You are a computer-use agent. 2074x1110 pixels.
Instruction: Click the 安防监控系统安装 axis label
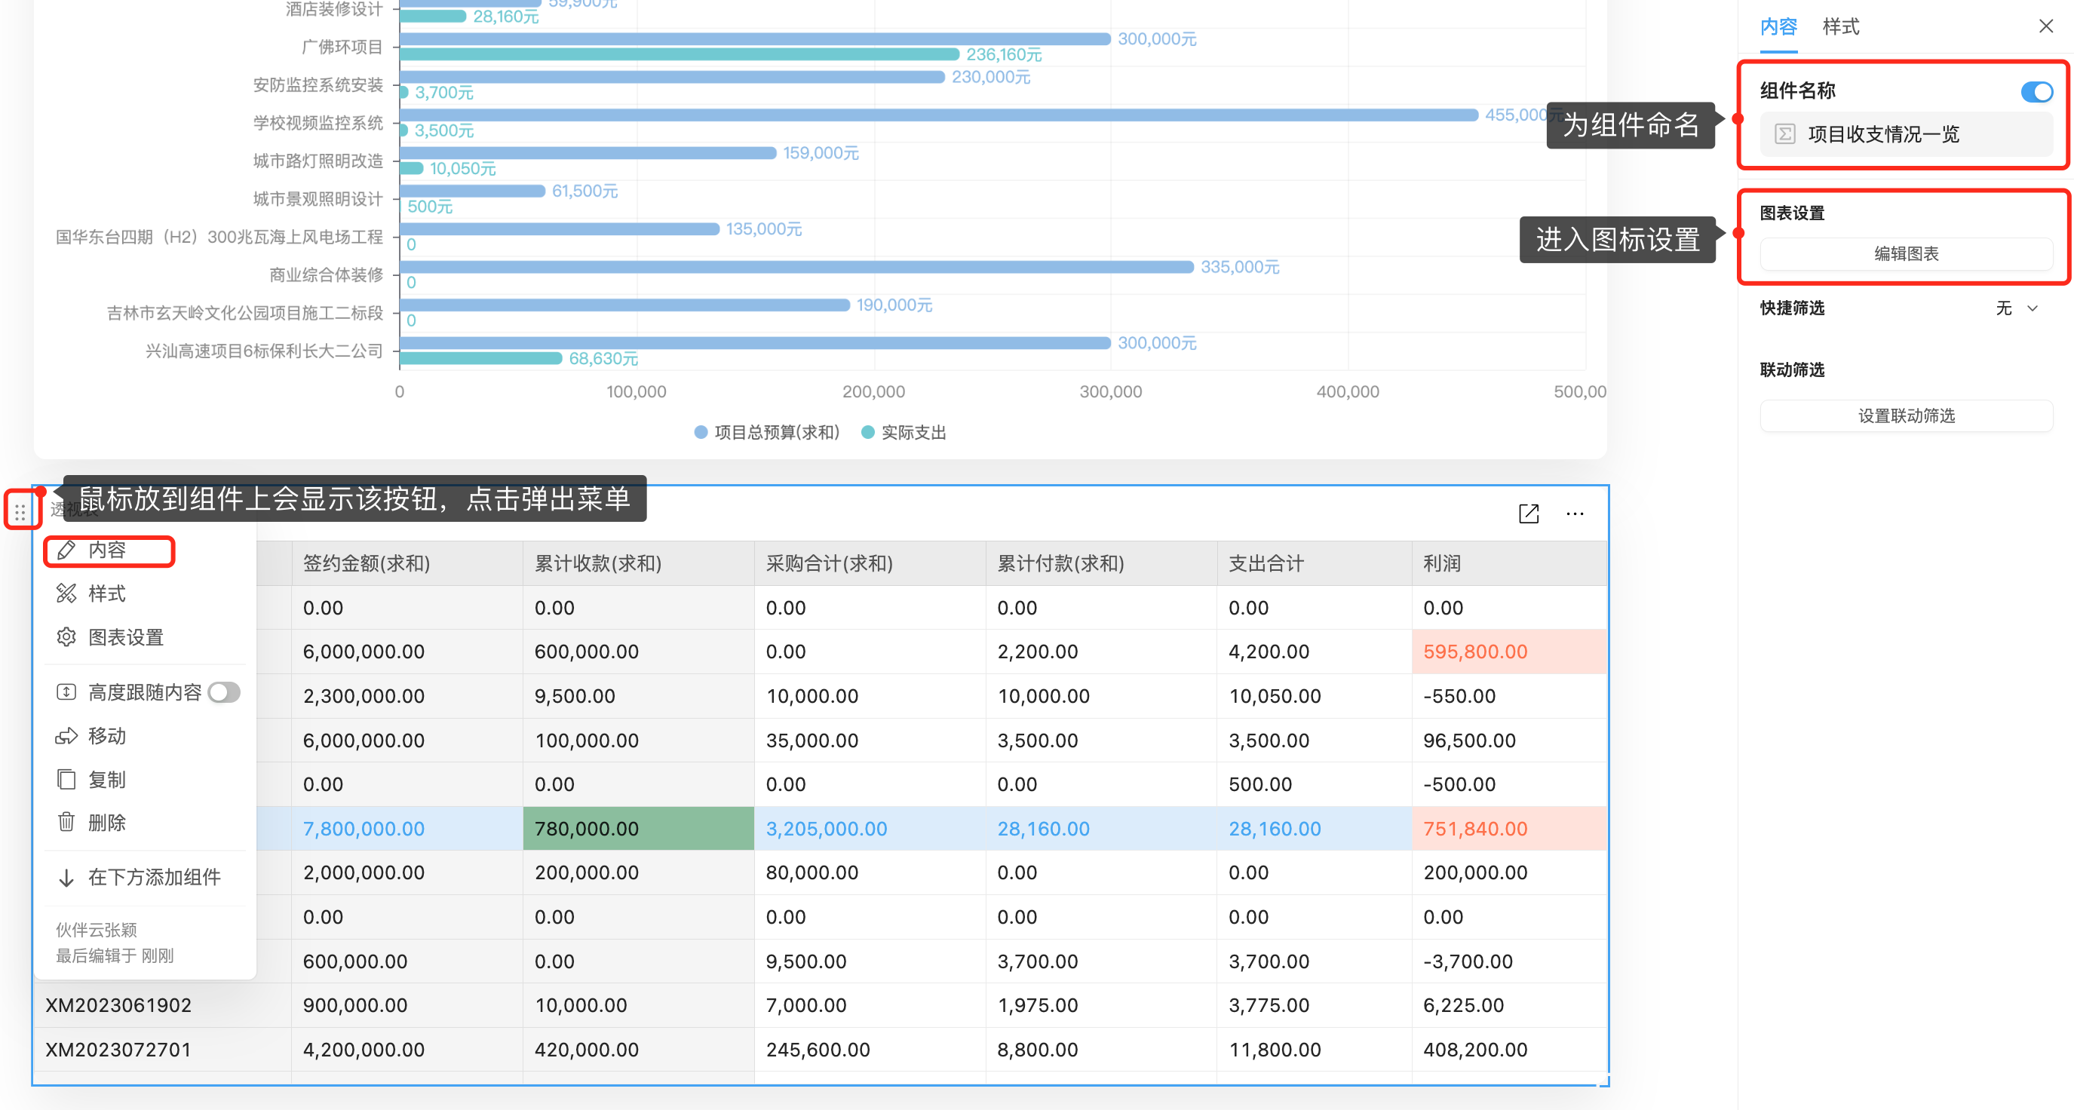tap(318, 85)
